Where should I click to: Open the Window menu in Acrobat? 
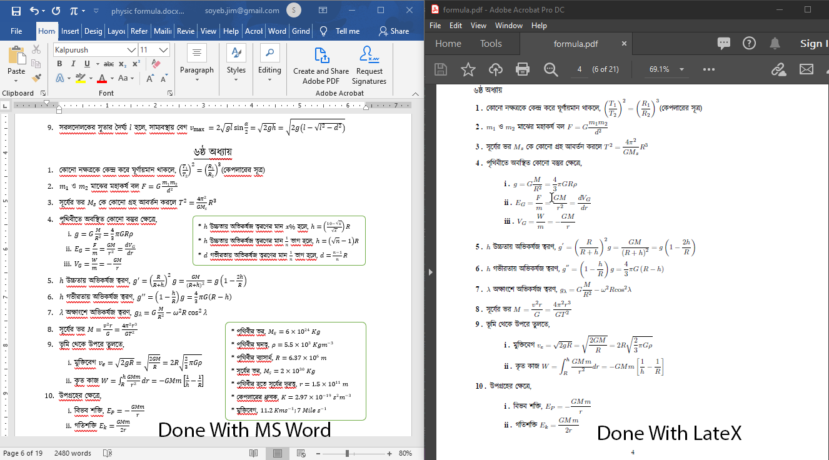click(x=509, y=26)
